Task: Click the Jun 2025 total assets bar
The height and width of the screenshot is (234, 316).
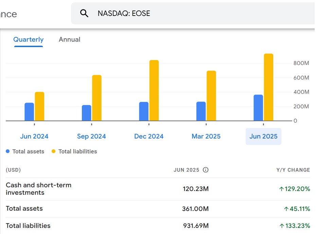Action: coord(258,108)
